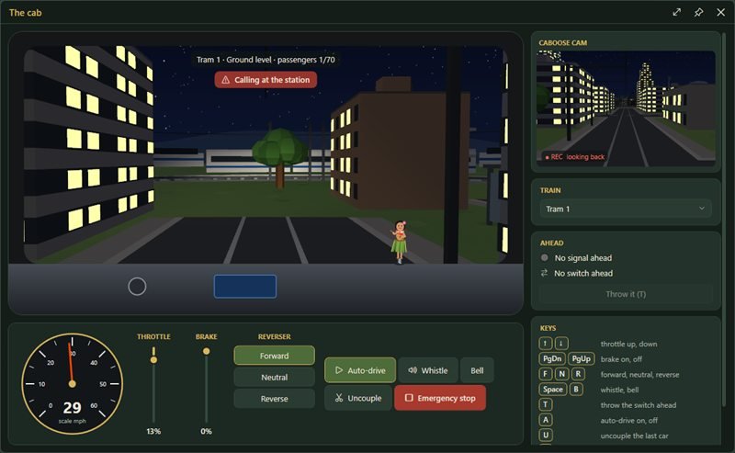Click the Caboose Cam rear view
The height and width of the screenshot is (453, 735).
click(x=626, y=108)
